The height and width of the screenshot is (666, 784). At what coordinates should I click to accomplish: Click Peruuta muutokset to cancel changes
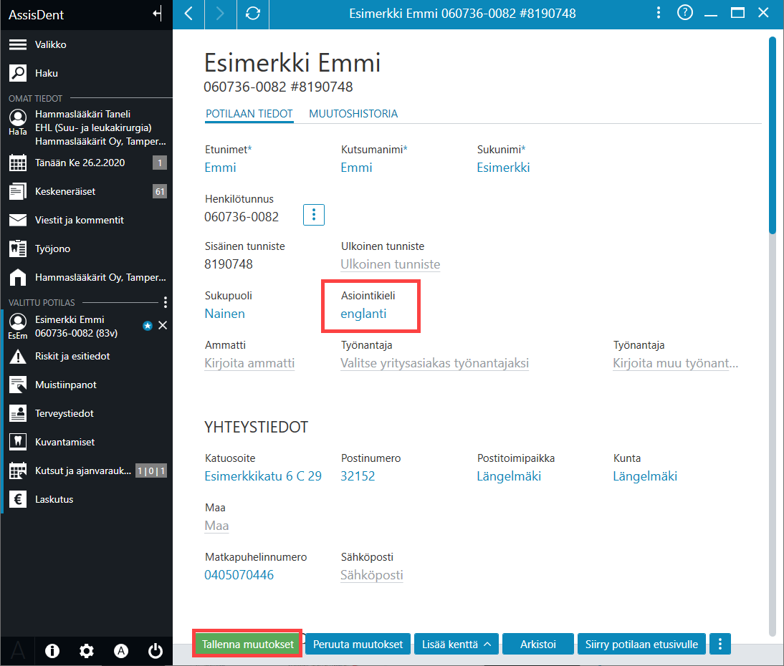(358, 644)
